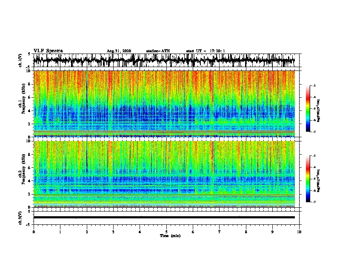Click the "start UT = 17:20: 1" text
The width and height of the screenshot is (337, 260).
(x=206, y=51)
